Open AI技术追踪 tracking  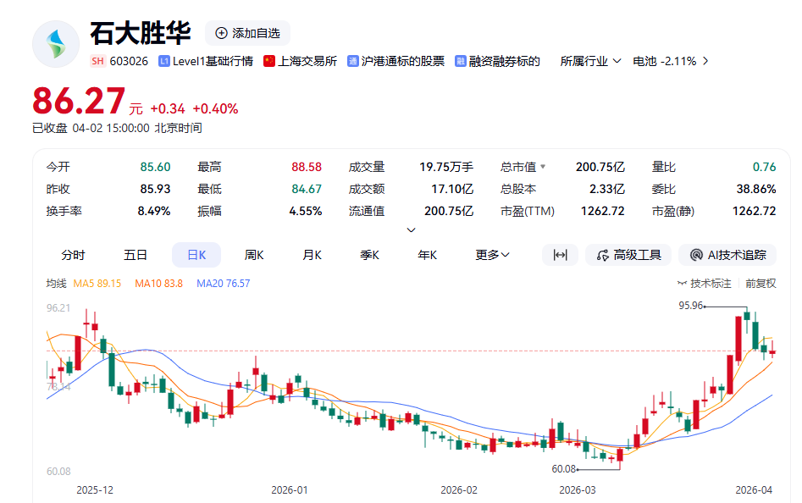coord(727,255)
